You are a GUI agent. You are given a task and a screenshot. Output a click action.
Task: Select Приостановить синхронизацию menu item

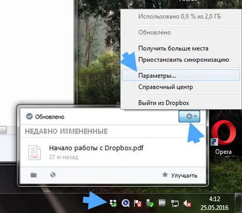[183, 60]
